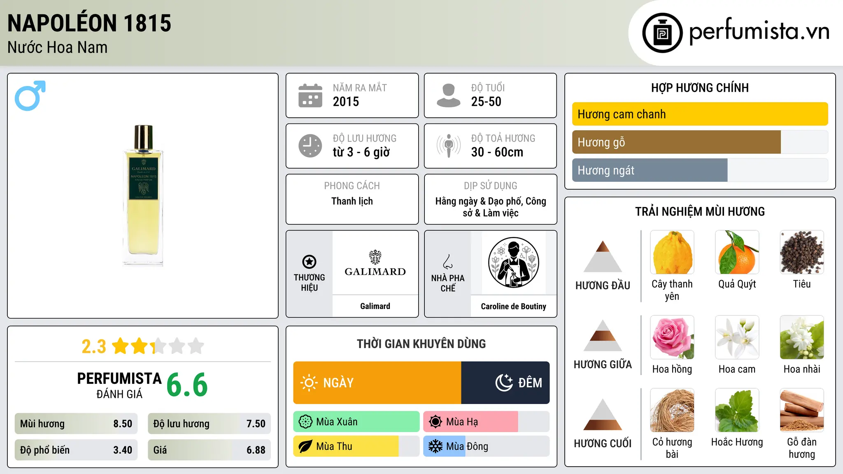Image resolution: width=843 pixels, height=474 pixels.
Task: Click the blue Mùa Đông season bar
Action: click(x=445, y=446)
